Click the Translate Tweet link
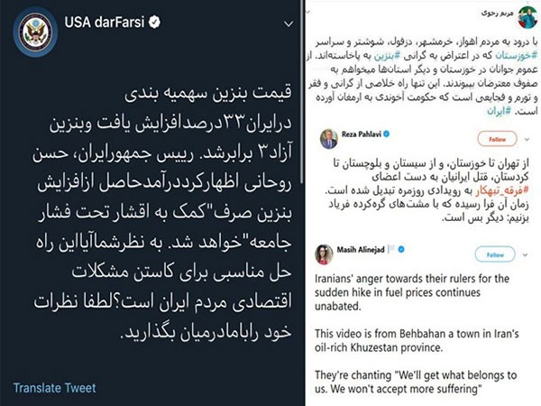Image resolution: width=541 pixels, height=406 pixels. [54, 388]
